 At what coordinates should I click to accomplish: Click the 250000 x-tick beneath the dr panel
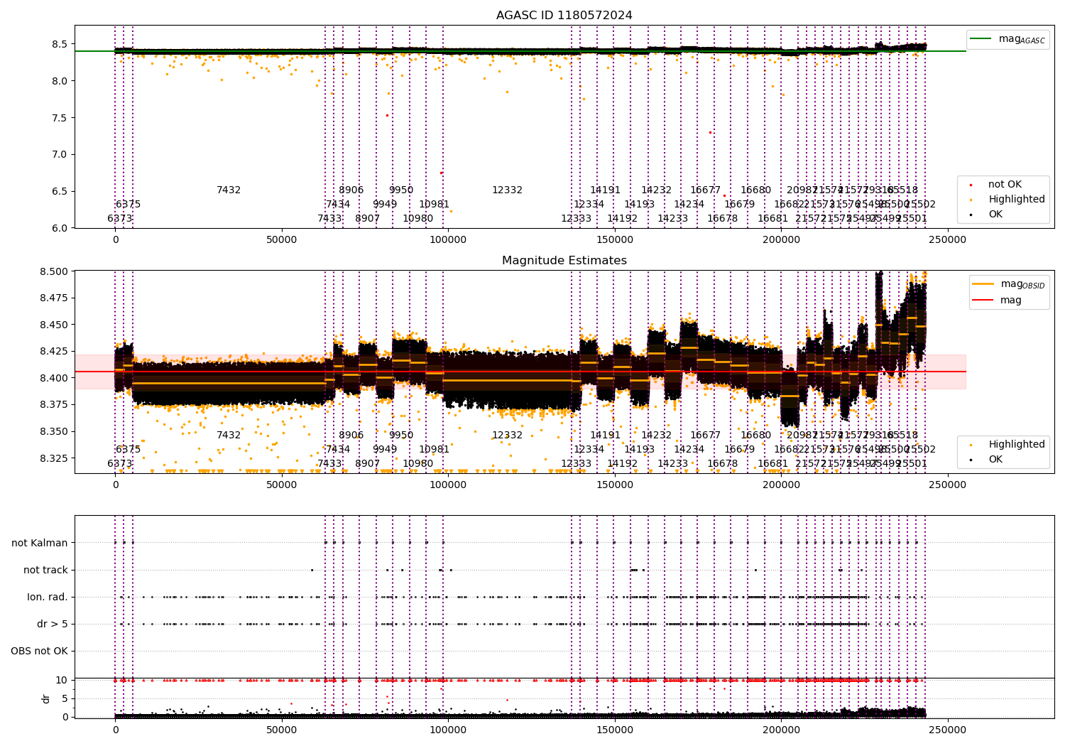click(948, 730)
